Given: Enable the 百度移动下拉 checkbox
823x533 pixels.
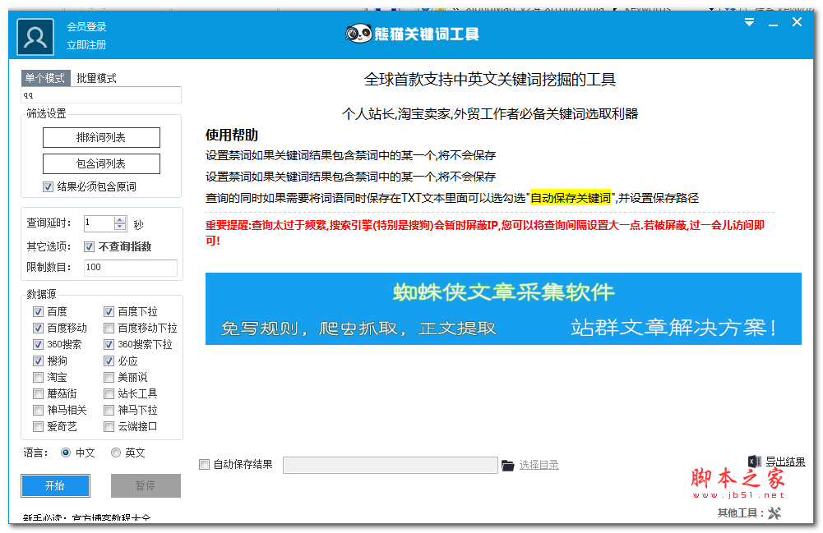Looking at the screenshot, I should 109,328.
